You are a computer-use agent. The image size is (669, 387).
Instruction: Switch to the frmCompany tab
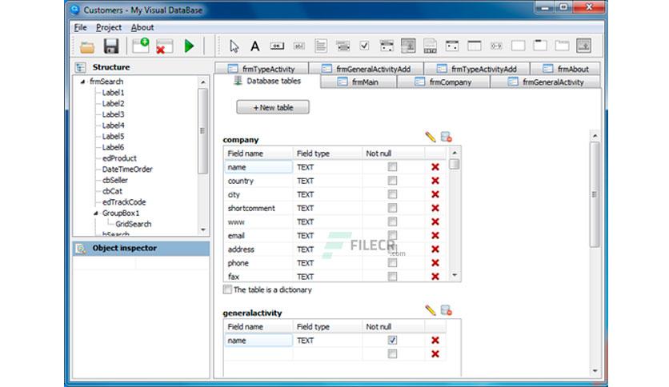click(443, 82)
